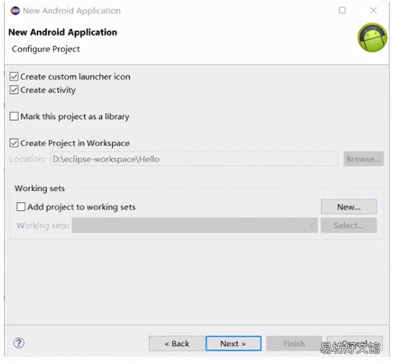
Task: Enable Mark this project as a library
Action: pyautogui.click(x=14, y=116)
